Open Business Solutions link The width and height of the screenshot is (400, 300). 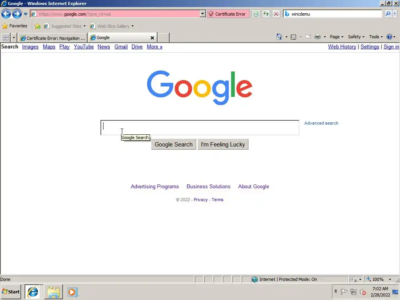coord(209,186)
